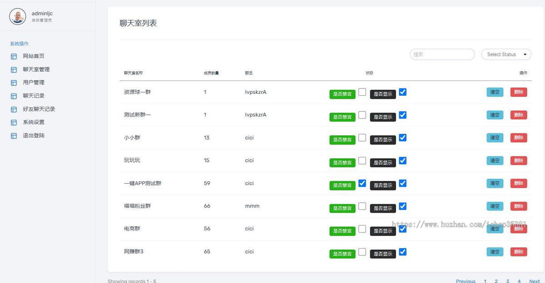Click the icon beside 聊天记录
The height and width of the screenshot is (283, 545).
[x=14, y=96]
